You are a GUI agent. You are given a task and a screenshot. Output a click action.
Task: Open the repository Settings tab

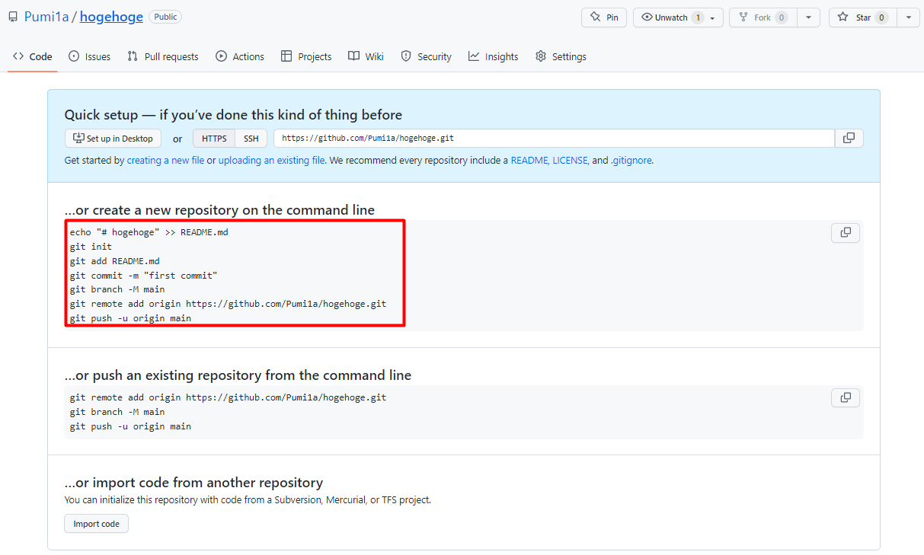(x=561, y=56)
